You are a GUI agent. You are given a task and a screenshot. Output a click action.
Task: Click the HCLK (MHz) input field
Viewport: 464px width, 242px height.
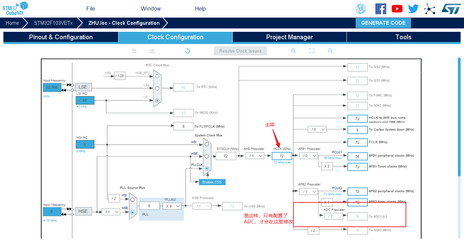pyautogui.click(x=282, y=156)
